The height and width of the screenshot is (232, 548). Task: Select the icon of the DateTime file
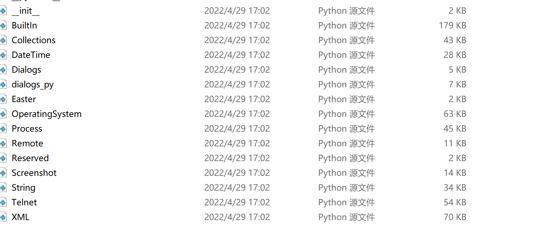click(x=3, y=55)
